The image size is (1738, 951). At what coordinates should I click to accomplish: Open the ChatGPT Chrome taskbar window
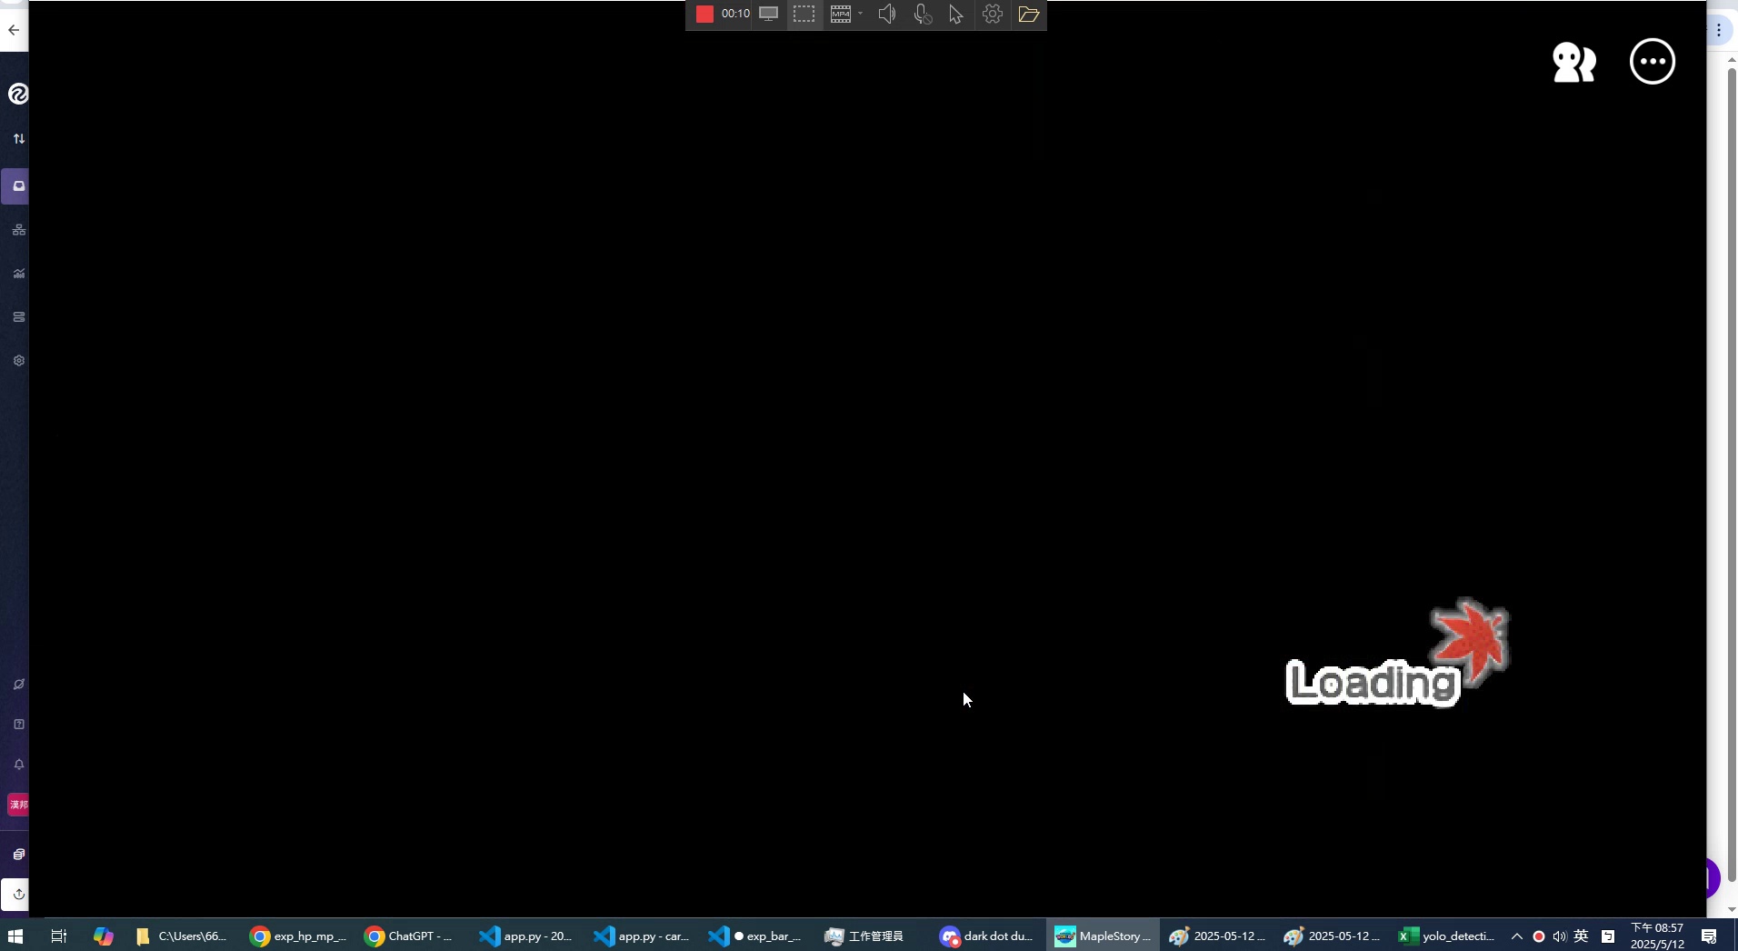pyautogui.click(x=409, y=936)
